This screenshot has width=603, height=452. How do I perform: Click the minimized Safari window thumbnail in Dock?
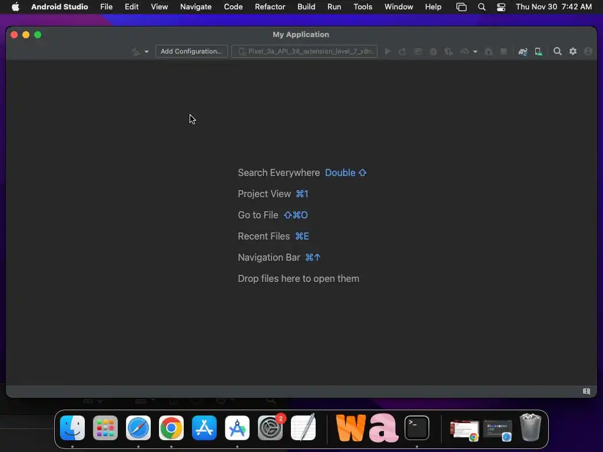(498, 430)
